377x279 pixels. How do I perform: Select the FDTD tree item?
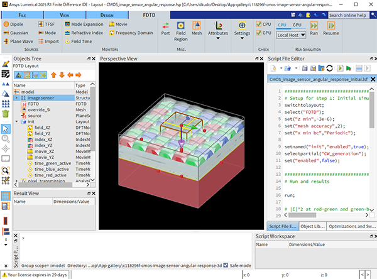coord(33,104)
